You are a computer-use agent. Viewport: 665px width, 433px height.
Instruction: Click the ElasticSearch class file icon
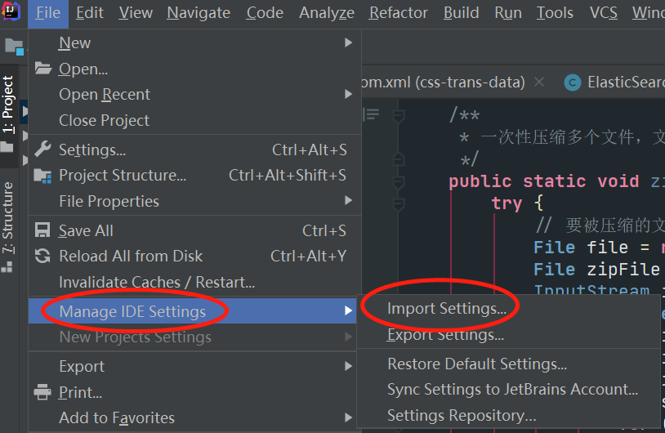tap(573, 83)
